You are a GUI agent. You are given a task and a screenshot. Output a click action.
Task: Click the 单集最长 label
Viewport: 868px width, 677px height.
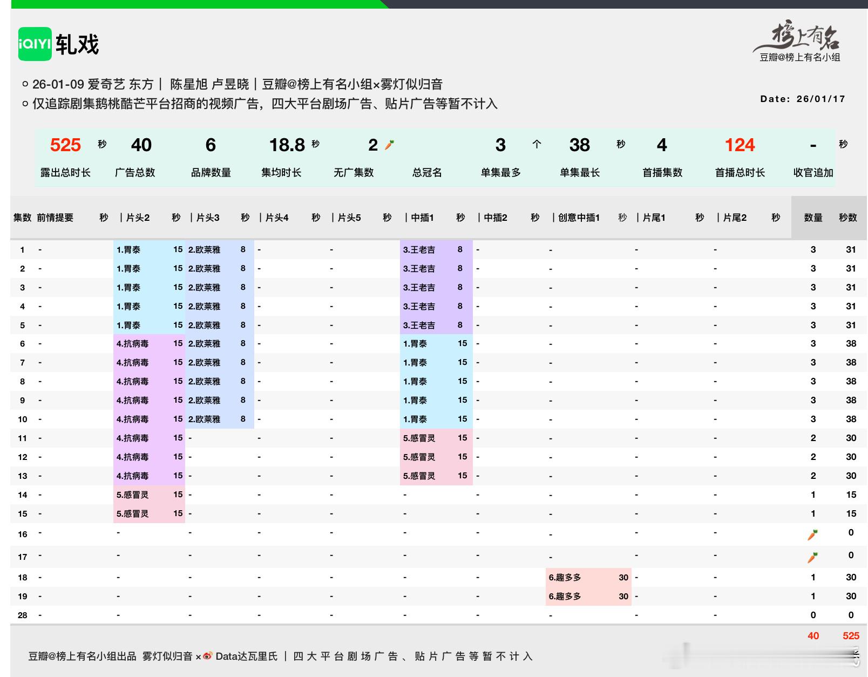pos(580,173)
